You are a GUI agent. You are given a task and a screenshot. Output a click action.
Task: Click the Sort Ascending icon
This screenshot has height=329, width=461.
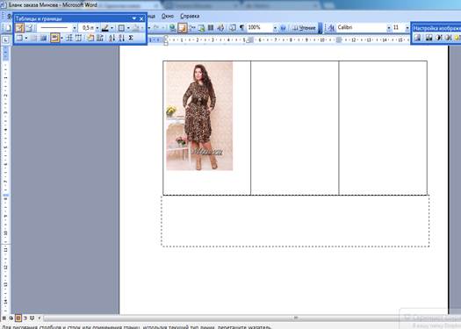tap(112, 38)
